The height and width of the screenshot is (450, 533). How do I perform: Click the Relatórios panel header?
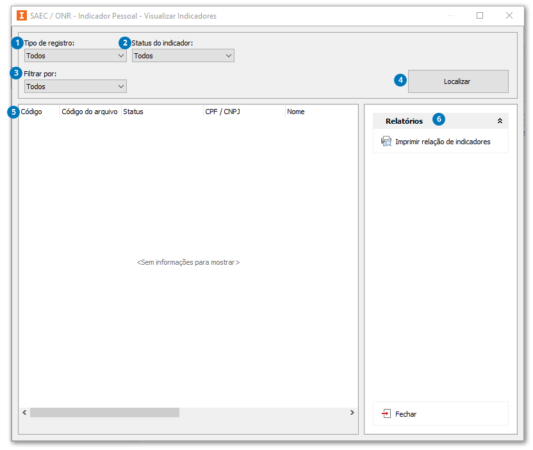pyautogui.click(x=441, y=121)
